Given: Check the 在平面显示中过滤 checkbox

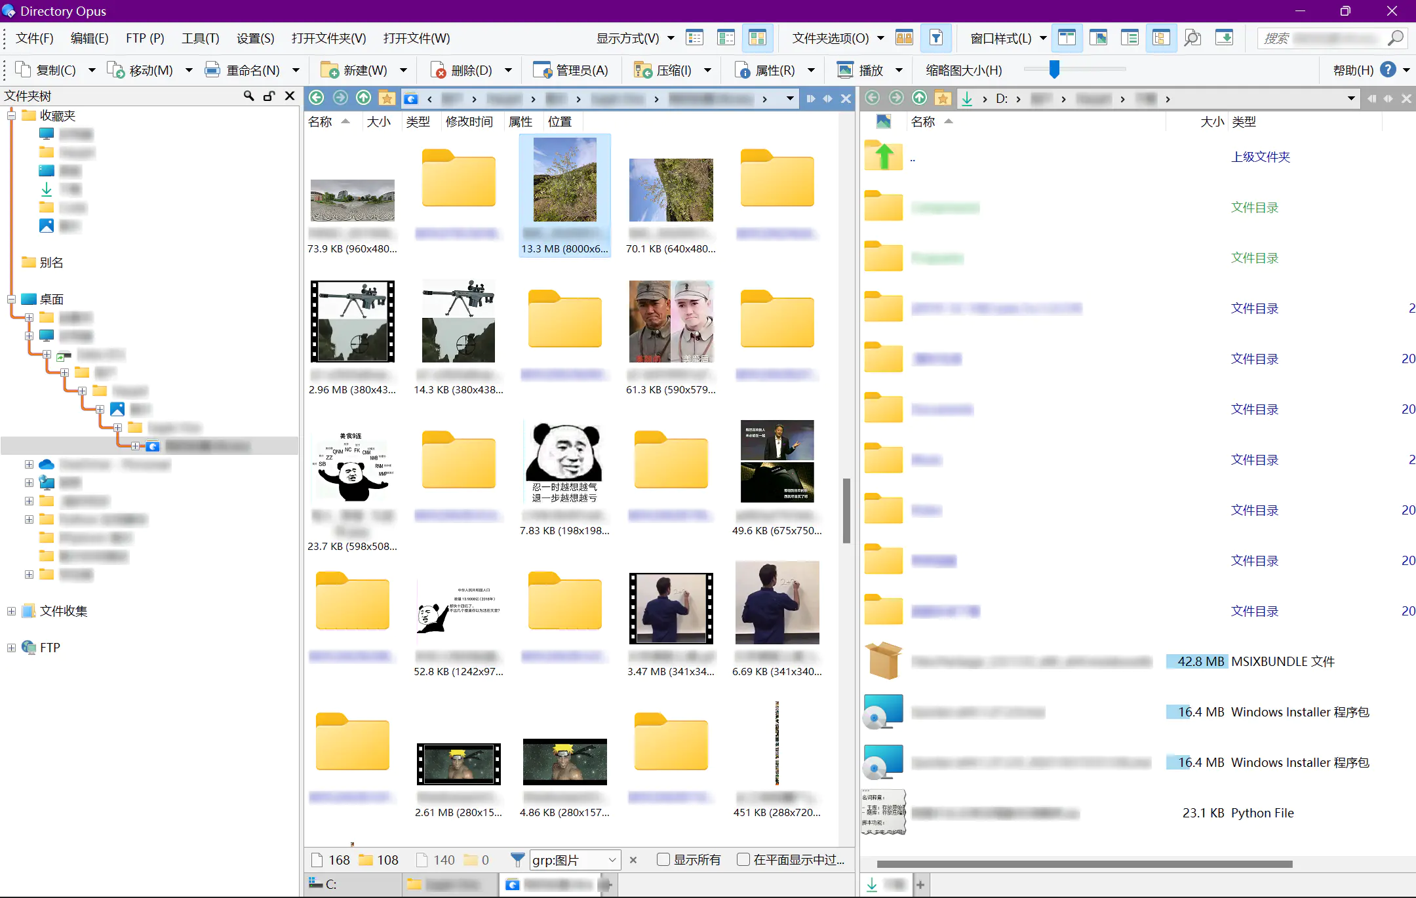Looking at the screenshot, I should 743,859.
